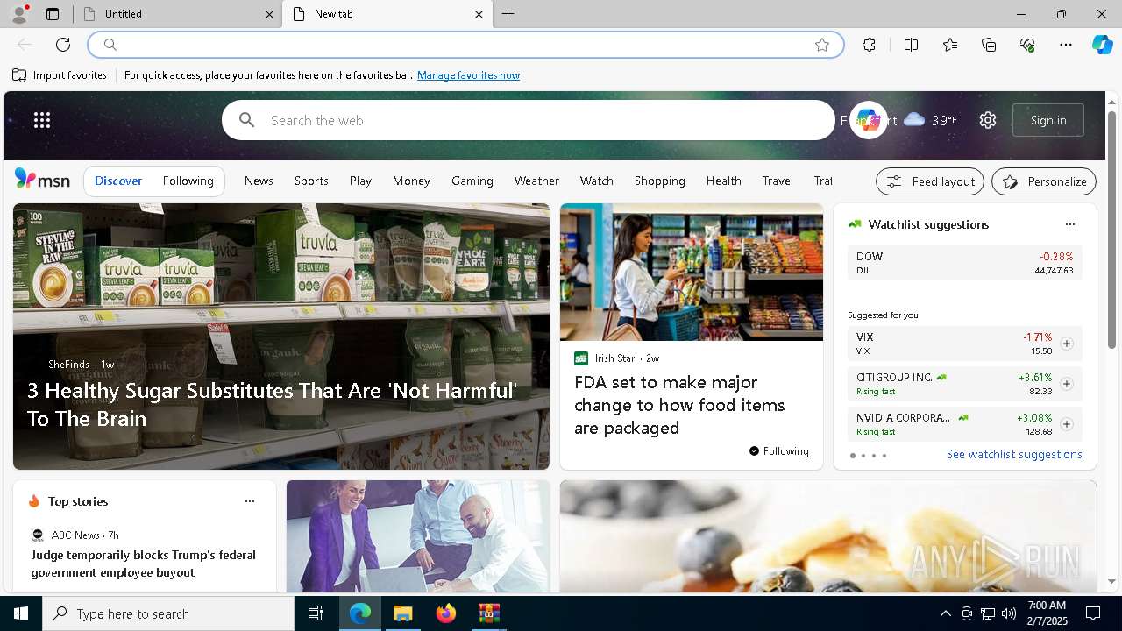The width and height of the screenshot is (1122, 631).
Task: Open the Watch category
Action: (x=597, y=181)
